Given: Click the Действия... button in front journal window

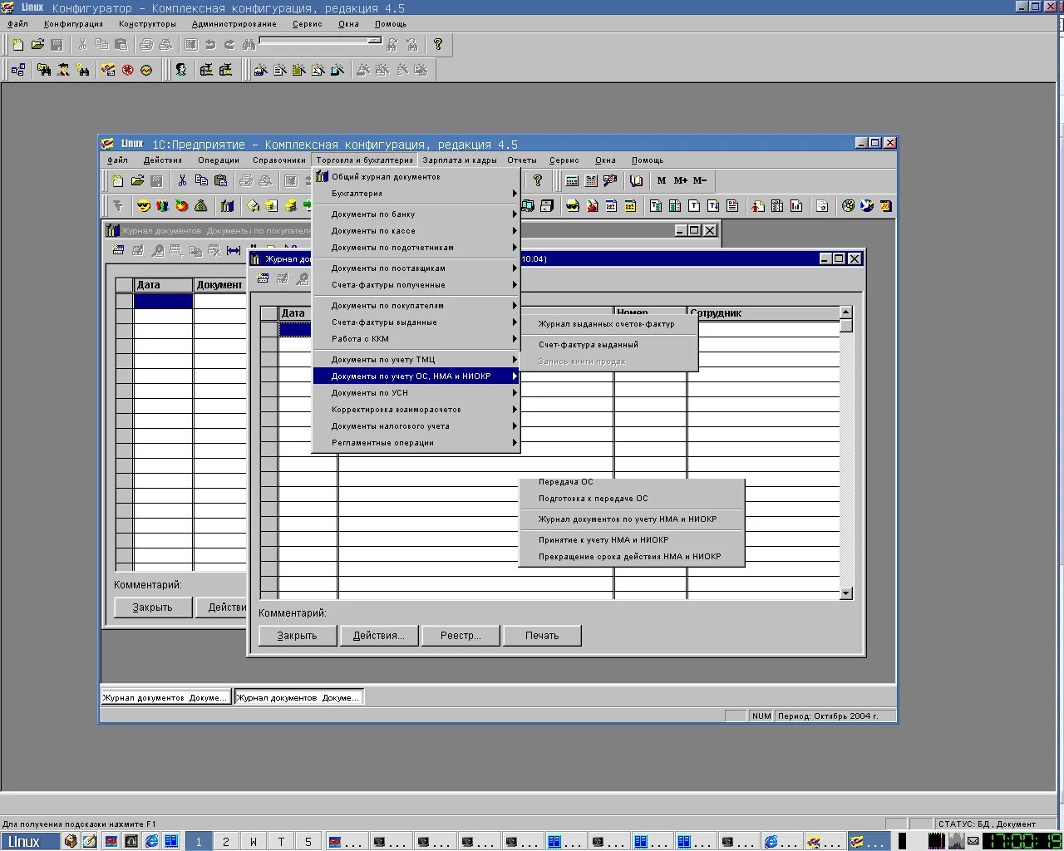Looking at the screenshot, I should (x=378, y=636).
